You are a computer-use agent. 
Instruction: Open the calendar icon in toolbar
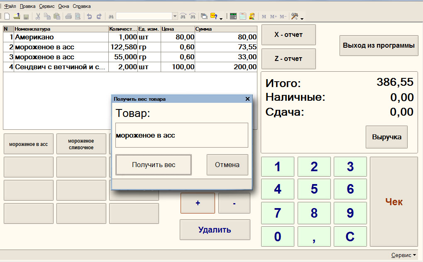click(242, 16)
